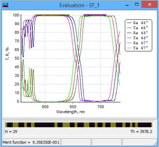Click the olive target marker near 600 nm

[x=53, y=15]
